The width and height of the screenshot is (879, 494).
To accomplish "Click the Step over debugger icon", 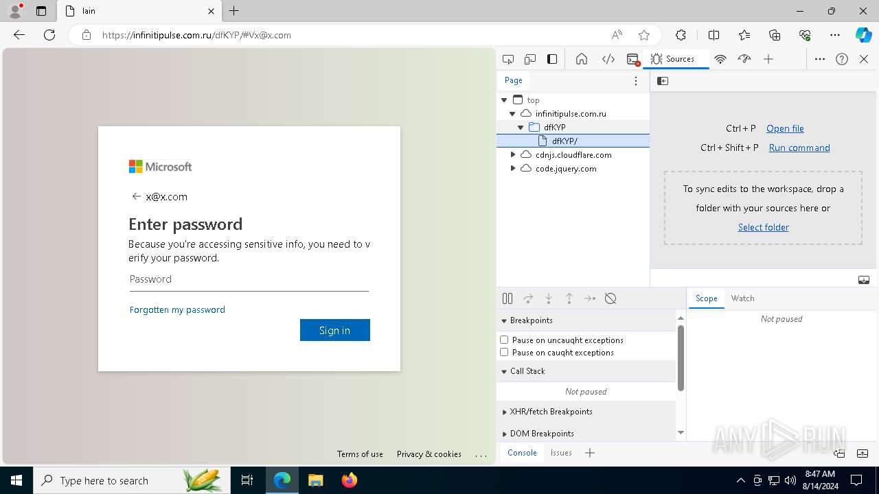I will 528,298.
